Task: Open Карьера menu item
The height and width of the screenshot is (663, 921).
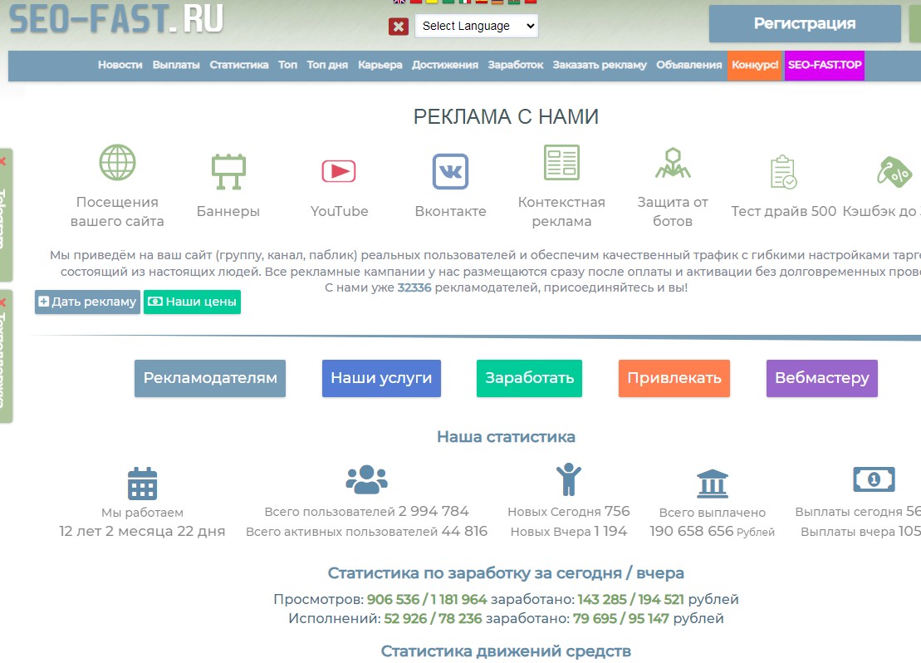Action: tap(380, 65)
